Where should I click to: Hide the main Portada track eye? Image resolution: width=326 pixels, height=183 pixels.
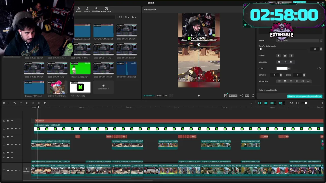point(12,170)
